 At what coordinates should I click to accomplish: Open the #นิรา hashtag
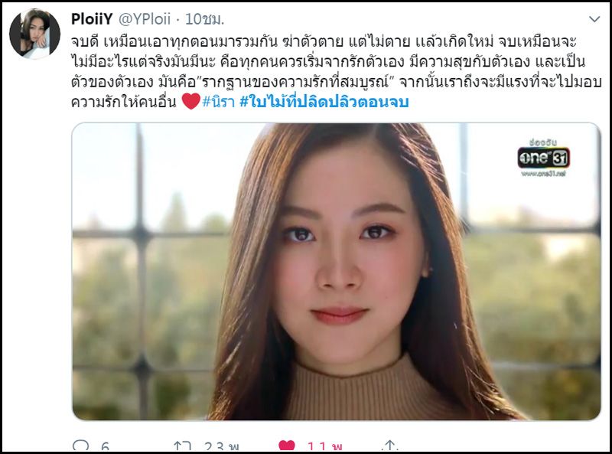[219, 102]
